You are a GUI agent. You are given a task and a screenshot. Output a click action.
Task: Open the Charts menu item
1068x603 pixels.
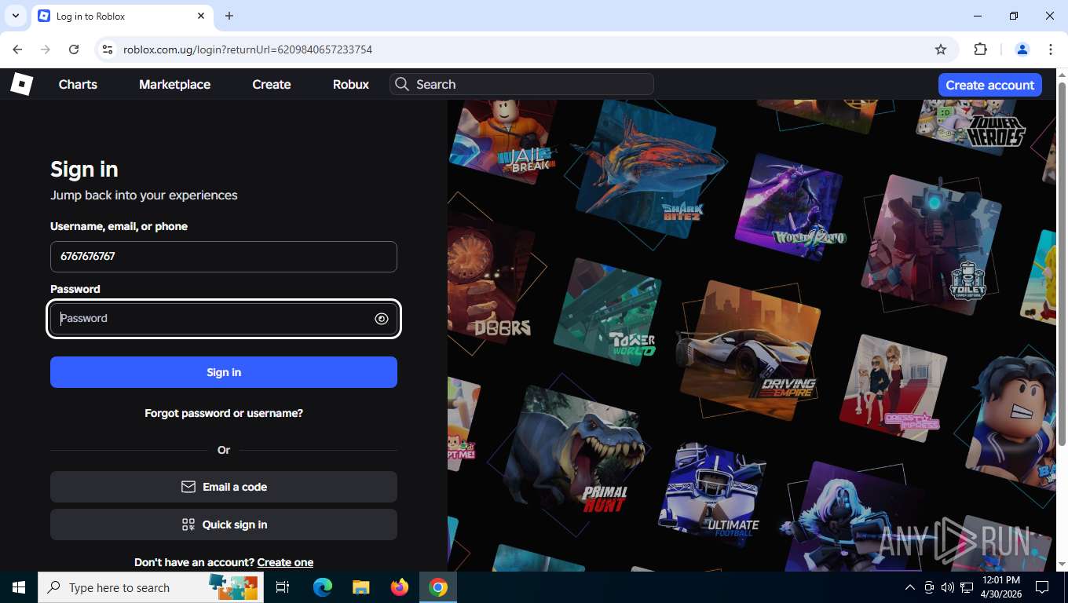tap(78, 84)
